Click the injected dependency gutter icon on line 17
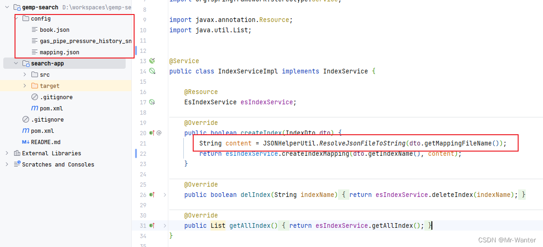543x247 pixels. click(x=151, y=102)
